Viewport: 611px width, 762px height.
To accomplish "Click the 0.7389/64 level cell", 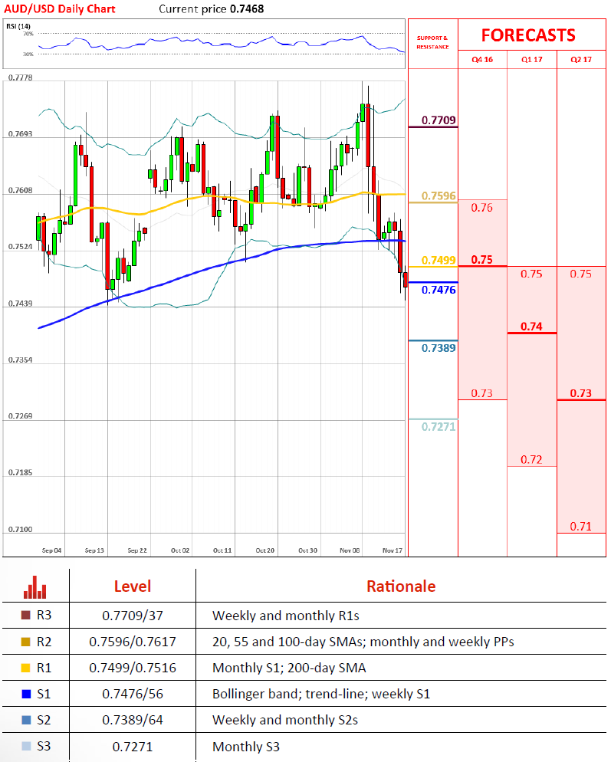I will (133, 720).
